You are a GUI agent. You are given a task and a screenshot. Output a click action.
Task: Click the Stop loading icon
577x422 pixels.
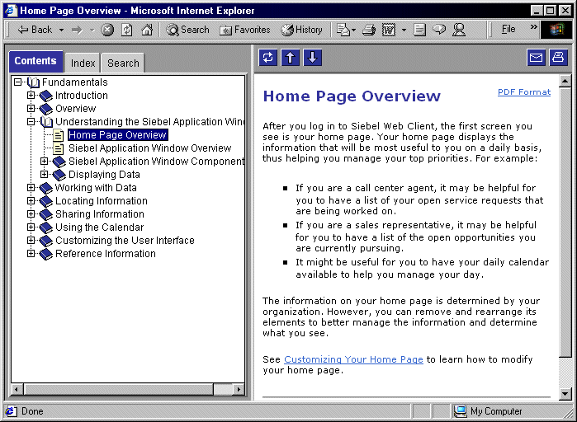point(107,30)
